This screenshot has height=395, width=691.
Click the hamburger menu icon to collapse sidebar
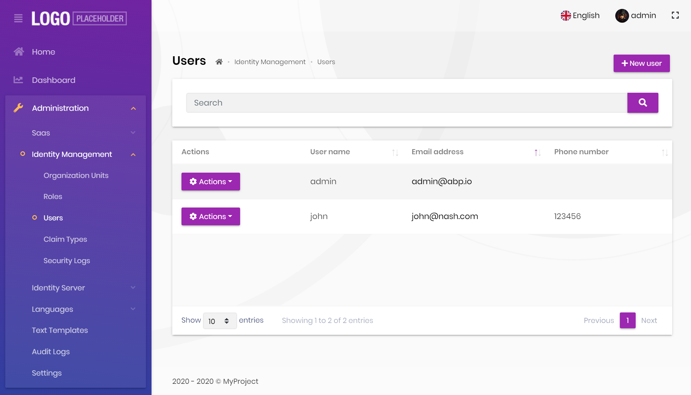[x=18, y=19]
